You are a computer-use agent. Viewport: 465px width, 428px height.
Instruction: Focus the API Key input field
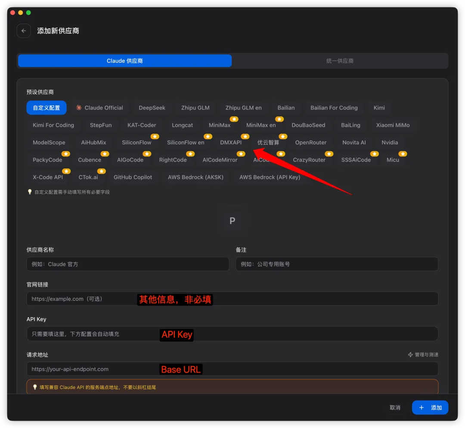pos(232,334)
